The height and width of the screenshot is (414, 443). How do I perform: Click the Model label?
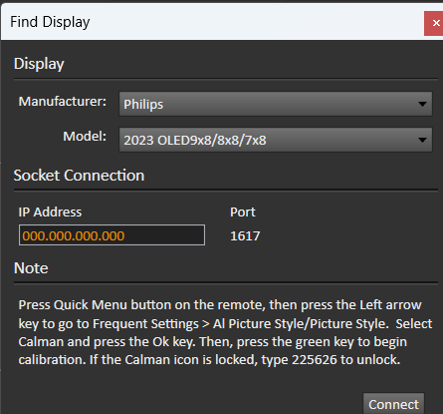pos(85,137)
